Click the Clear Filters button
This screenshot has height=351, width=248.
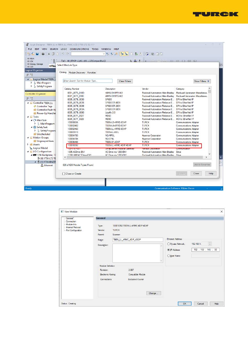coord(125,81)
